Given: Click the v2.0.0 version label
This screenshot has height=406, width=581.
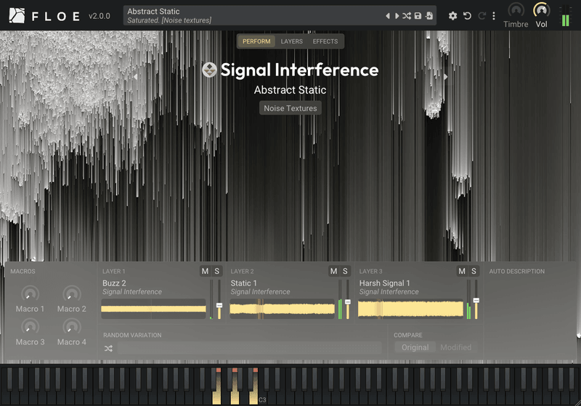Looking at the screenshot, I should (x=99, y=16).
